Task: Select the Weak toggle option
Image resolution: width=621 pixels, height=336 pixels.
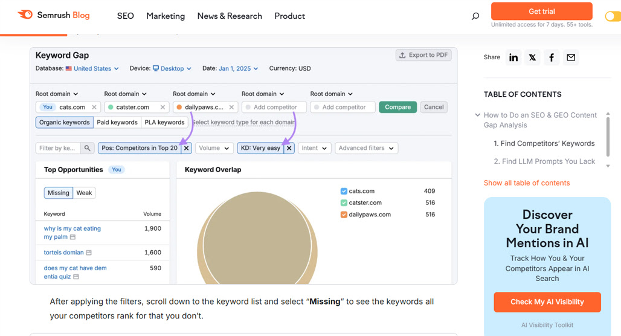Action: click(84, 193)
